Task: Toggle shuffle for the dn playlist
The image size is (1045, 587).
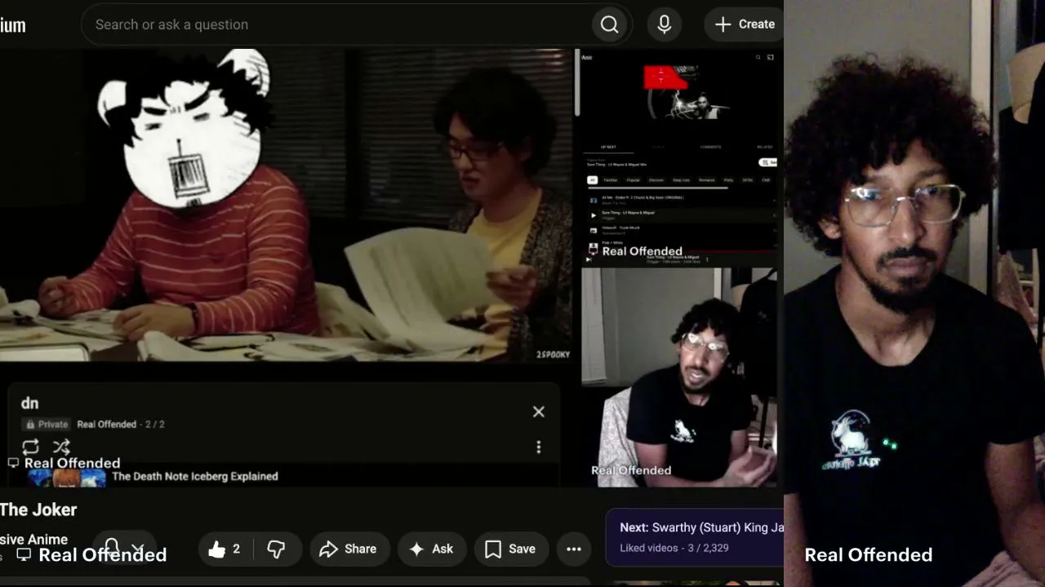Action: pos(61,447)
